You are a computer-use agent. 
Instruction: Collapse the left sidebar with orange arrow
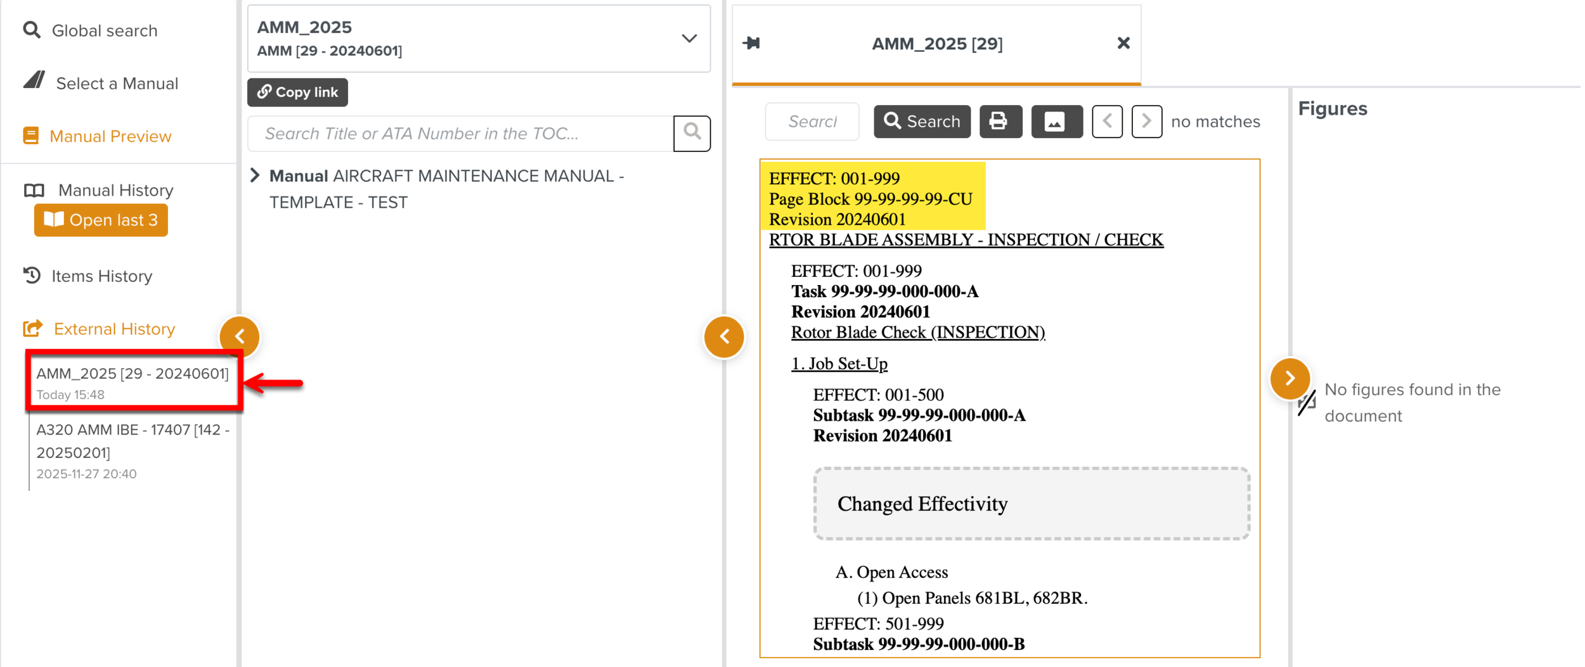[240, 336]
